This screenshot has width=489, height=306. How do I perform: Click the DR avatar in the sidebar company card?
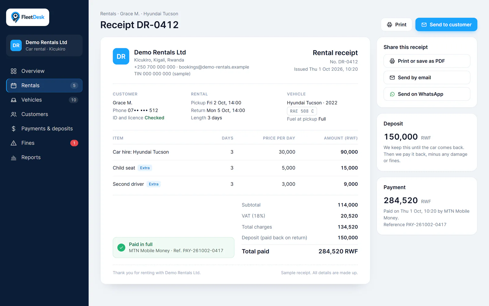tap(16, 45)
